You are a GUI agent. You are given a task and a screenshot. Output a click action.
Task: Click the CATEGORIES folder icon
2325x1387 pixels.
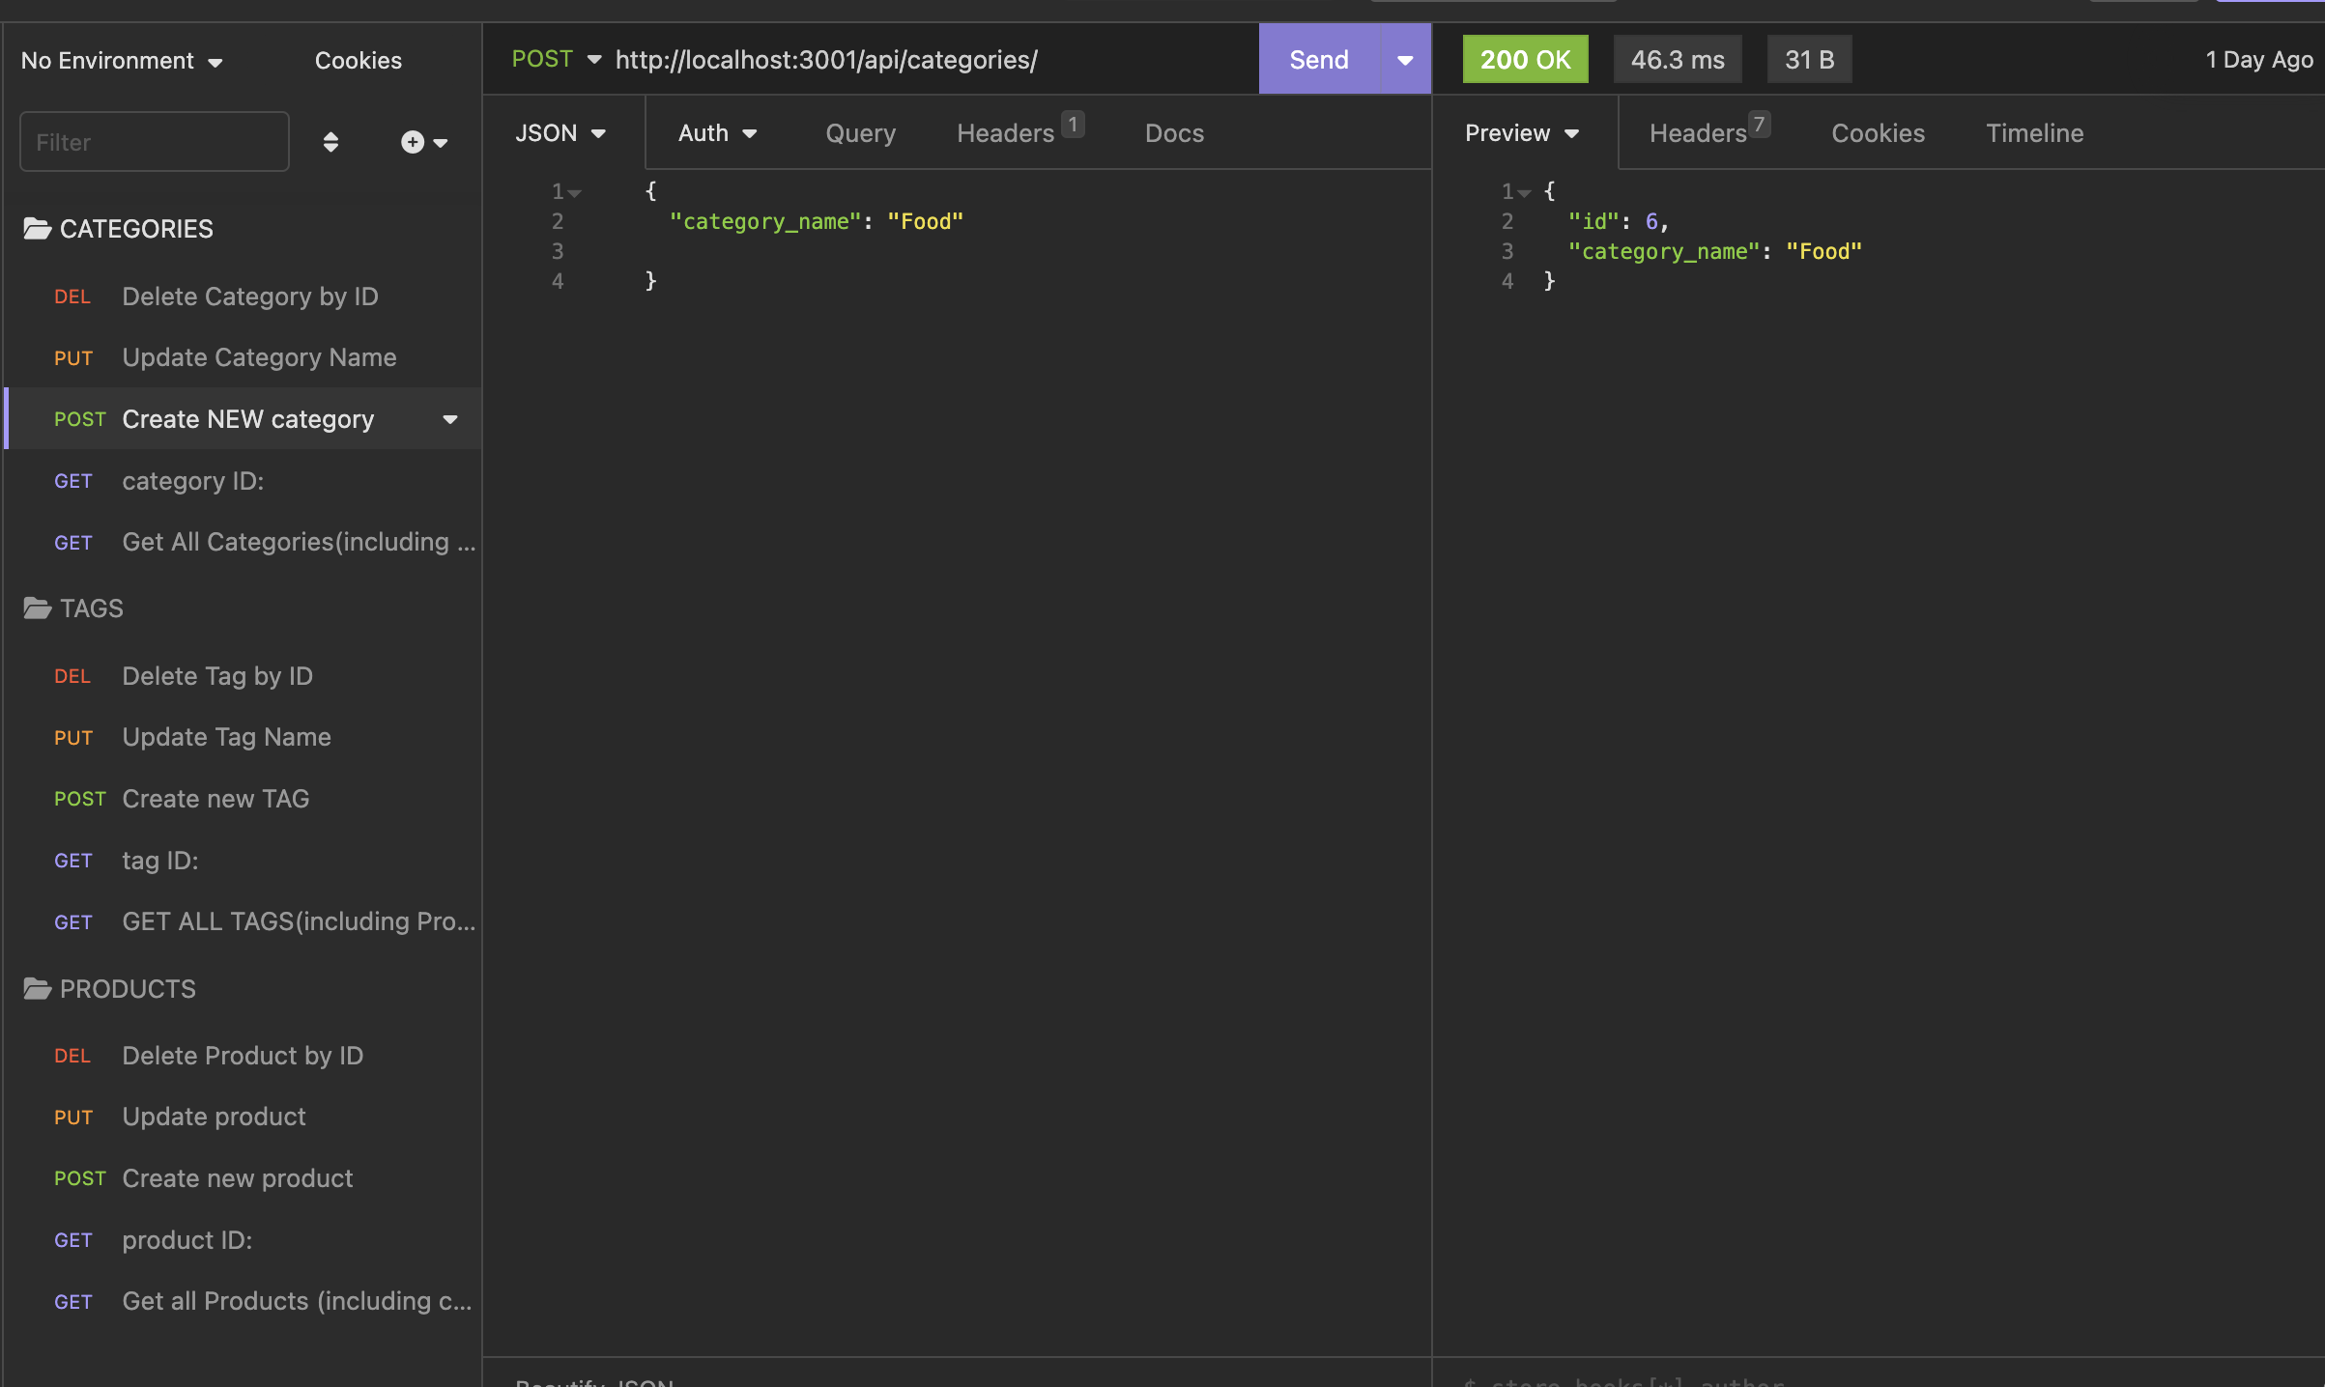pyautogui.click(x=37, y=229)
